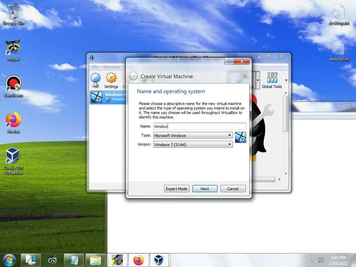Viewport: 356px width, 267px height.
Task: Click the help question mark button in the wizard
Action: click(229, 61)
